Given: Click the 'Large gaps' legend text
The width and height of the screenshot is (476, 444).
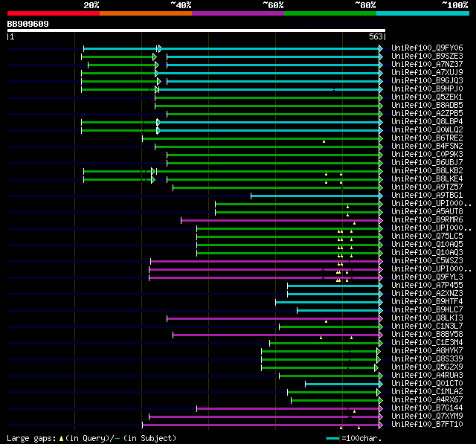Looking at the screenshot, I should (31, 438).
